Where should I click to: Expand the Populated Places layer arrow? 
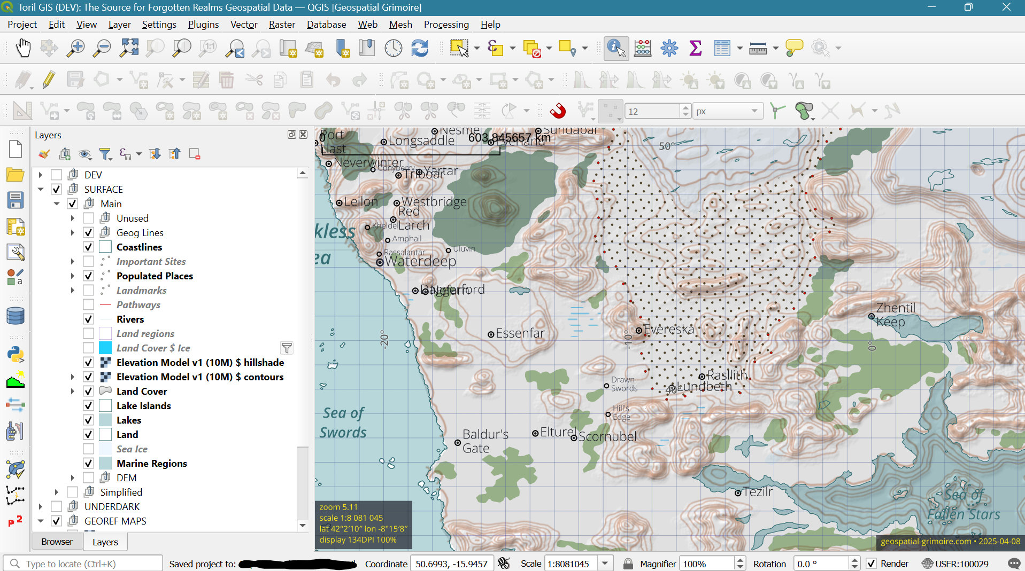click(x=73, y=276)
